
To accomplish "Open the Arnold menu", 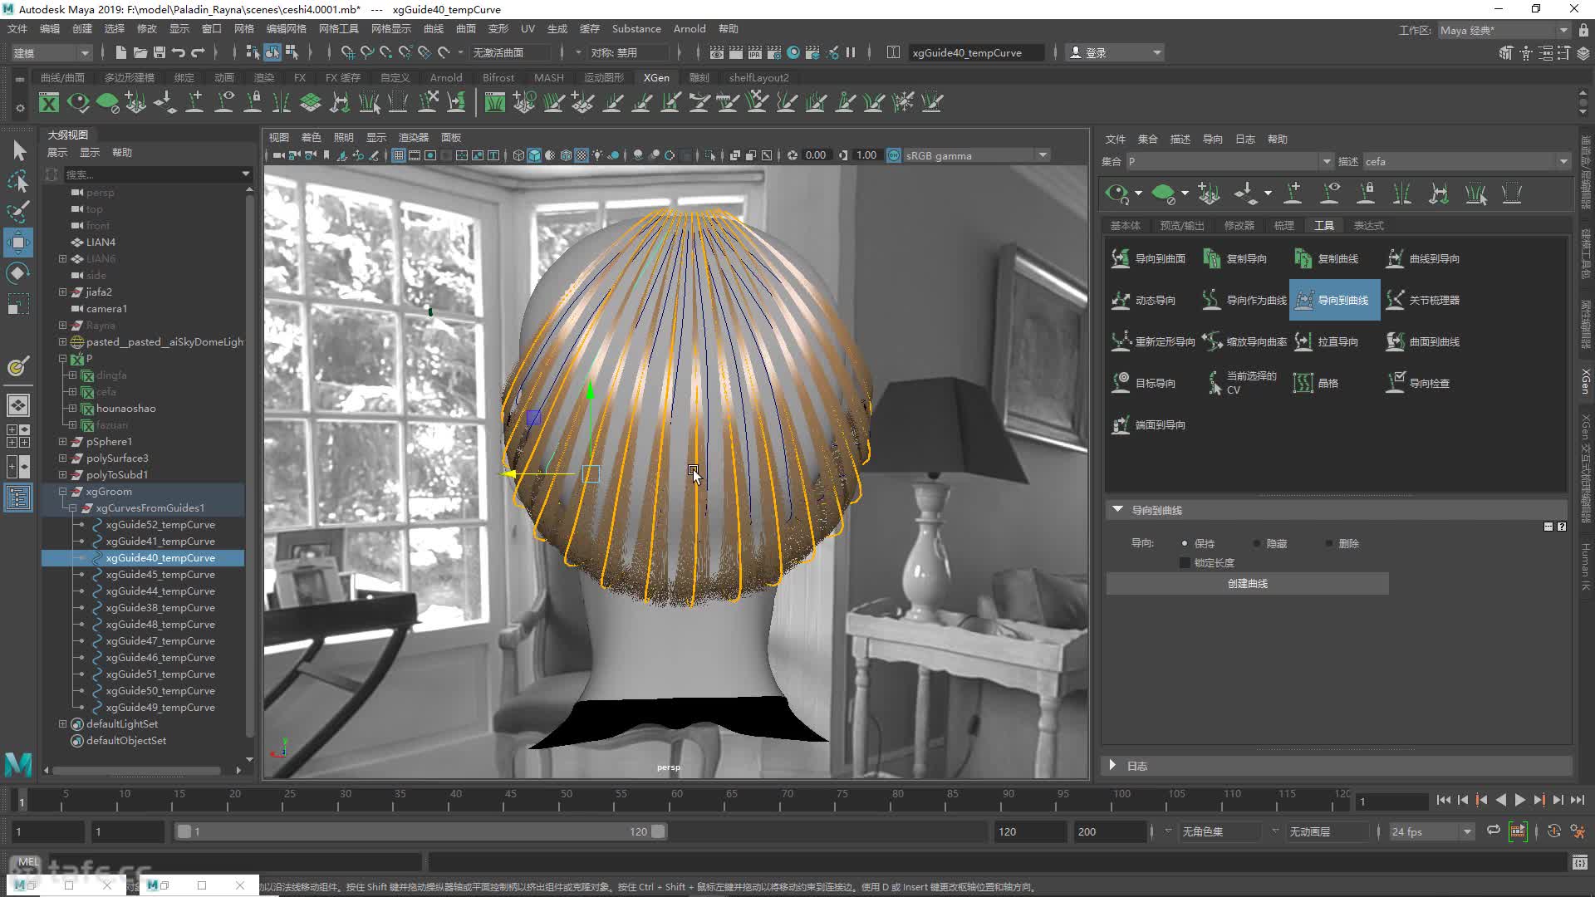I will (x=690, y=28).
